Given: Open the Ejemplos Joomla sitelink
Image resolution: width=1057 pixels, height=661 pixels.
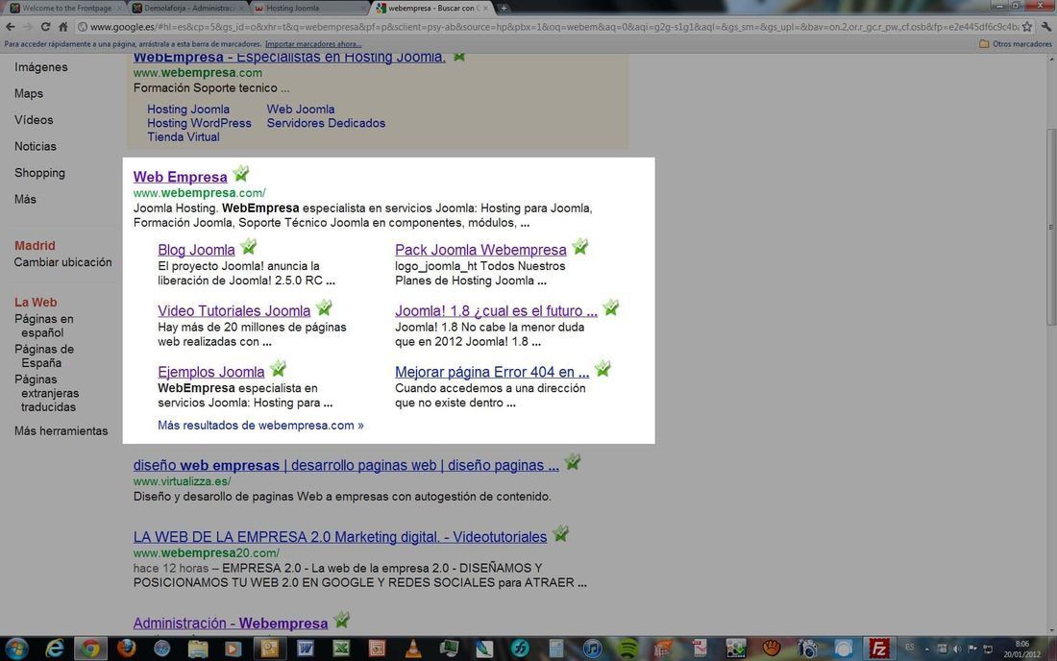Looking at the screenshot, I should pyautogui.click(x=211, y=372).
